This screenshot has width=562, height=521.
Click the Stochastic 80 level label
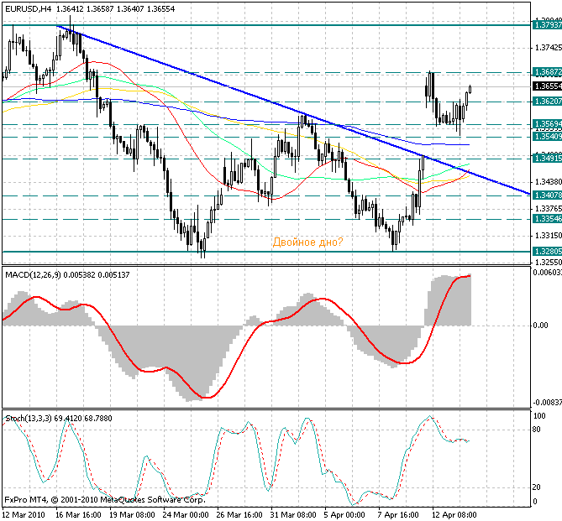(537, 430)
